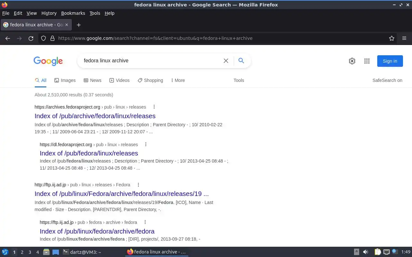The width and height of the screenshot is (412, 257).
Task: Submit search with magnifier icon
Action: pyautogui.click(x=241, y=61)
